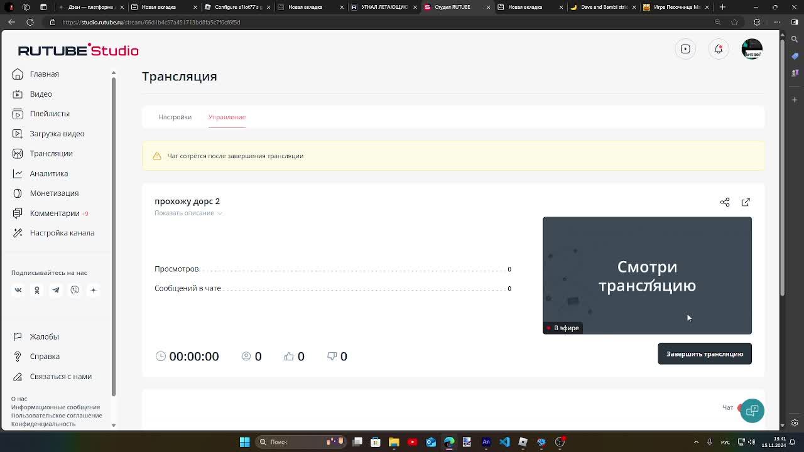This screenshot has height=452, width=804.
Task: Open Плейлисты in sidebar
Action: pyautogui.click(x=50, y=114)
